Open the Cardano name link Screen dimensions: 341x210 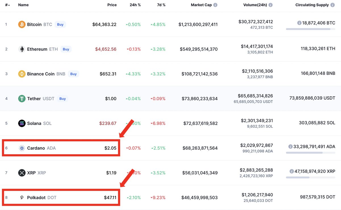click(x=36, y=148)
